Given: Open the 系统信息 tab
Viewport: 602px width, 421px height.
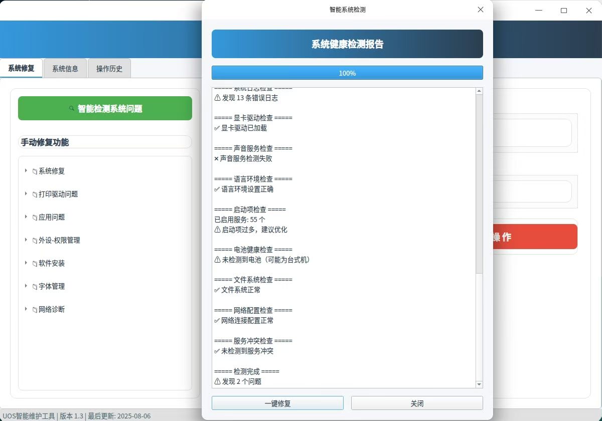Looking at the screenshot, I should coord(65,69).
